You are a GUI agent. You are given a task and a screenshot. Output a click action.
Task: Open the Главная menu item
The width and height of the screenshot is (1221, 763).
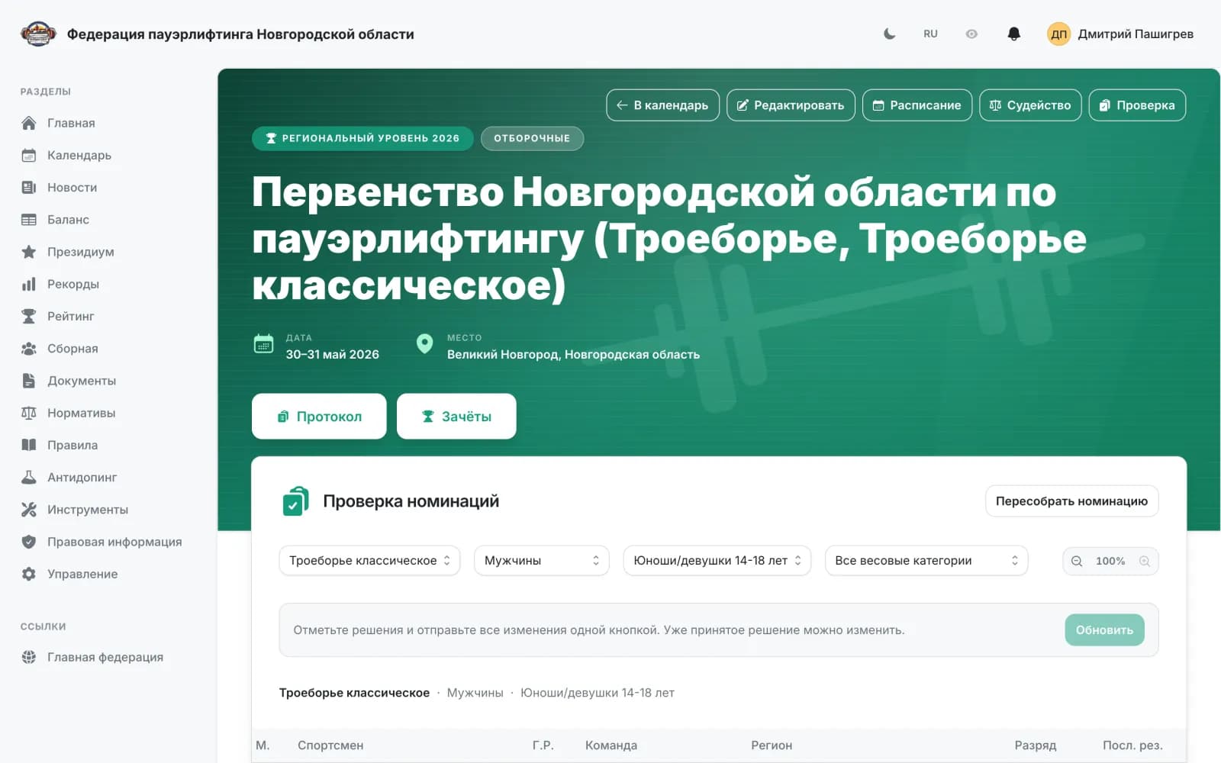coord(71,123)
